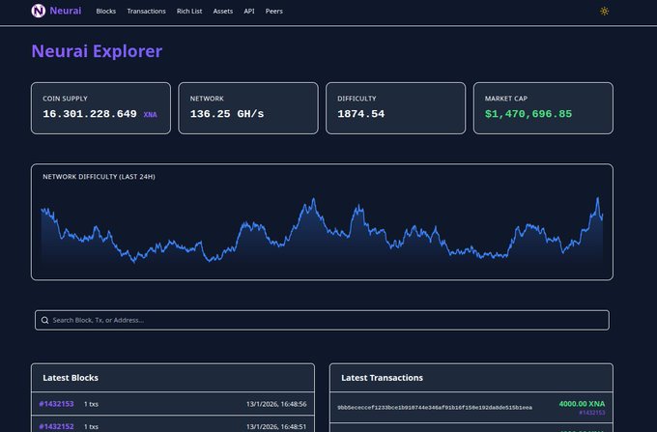
Task: Click the magnifier icon in search bar
Action: pos(44,320)
